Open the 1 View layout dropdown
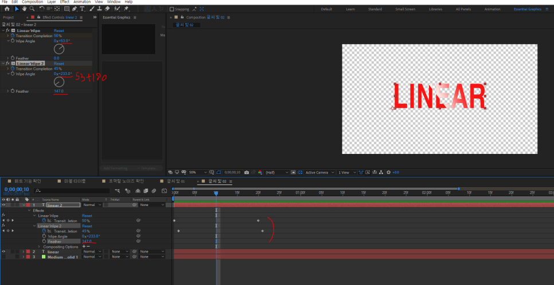The height and width of the screenshot is (285, 554). tap(346, 172)
